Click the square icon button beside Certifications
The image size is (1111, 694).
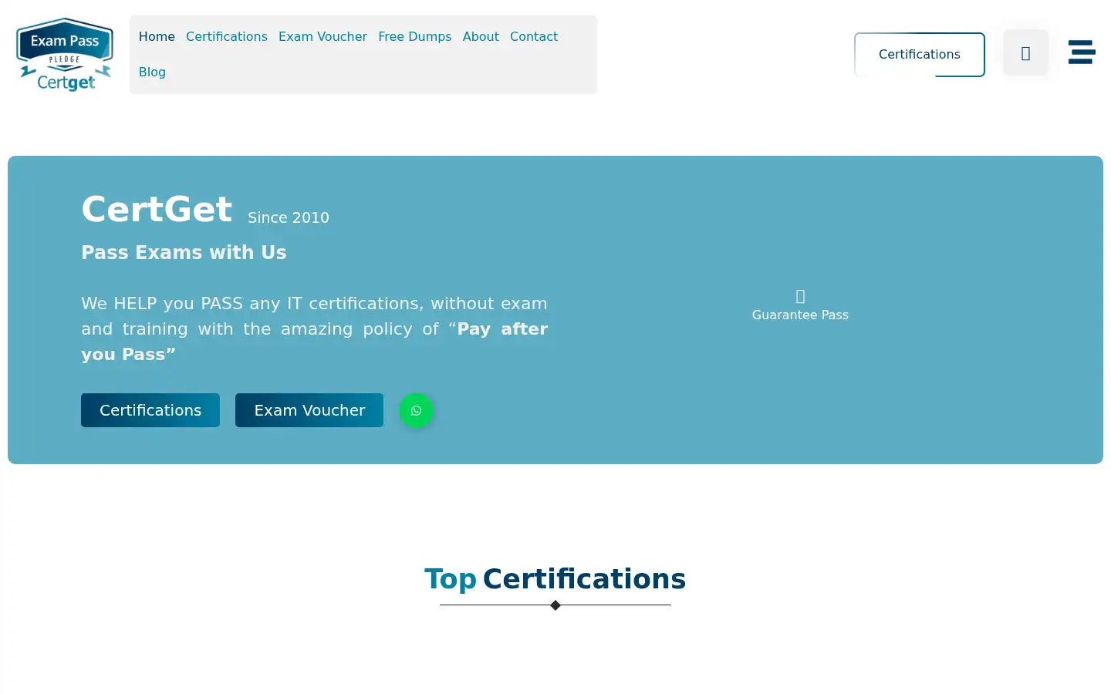[1025, 53]
